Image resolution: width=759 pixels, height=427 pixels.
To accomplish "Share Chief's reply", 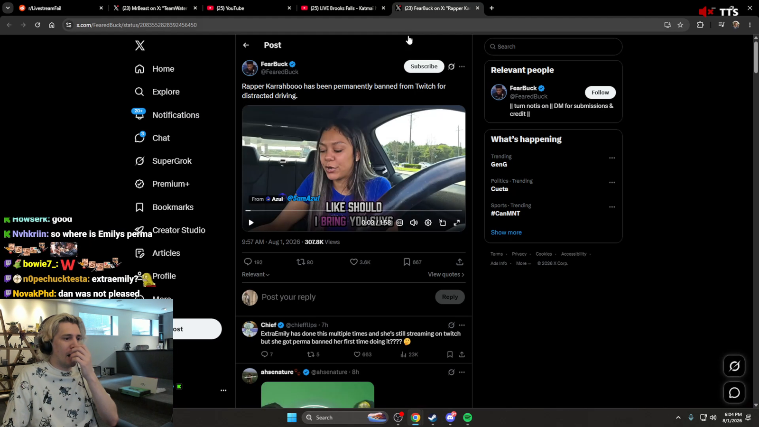I will [462, 354].
